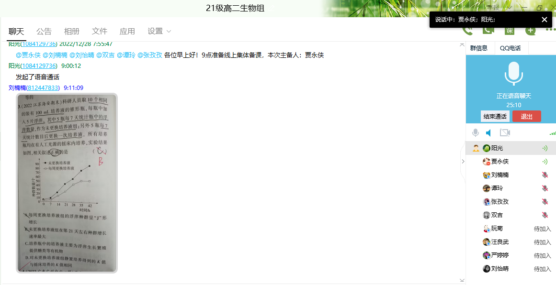Click 张孜孜's avatar in the member list

point(487,202)
